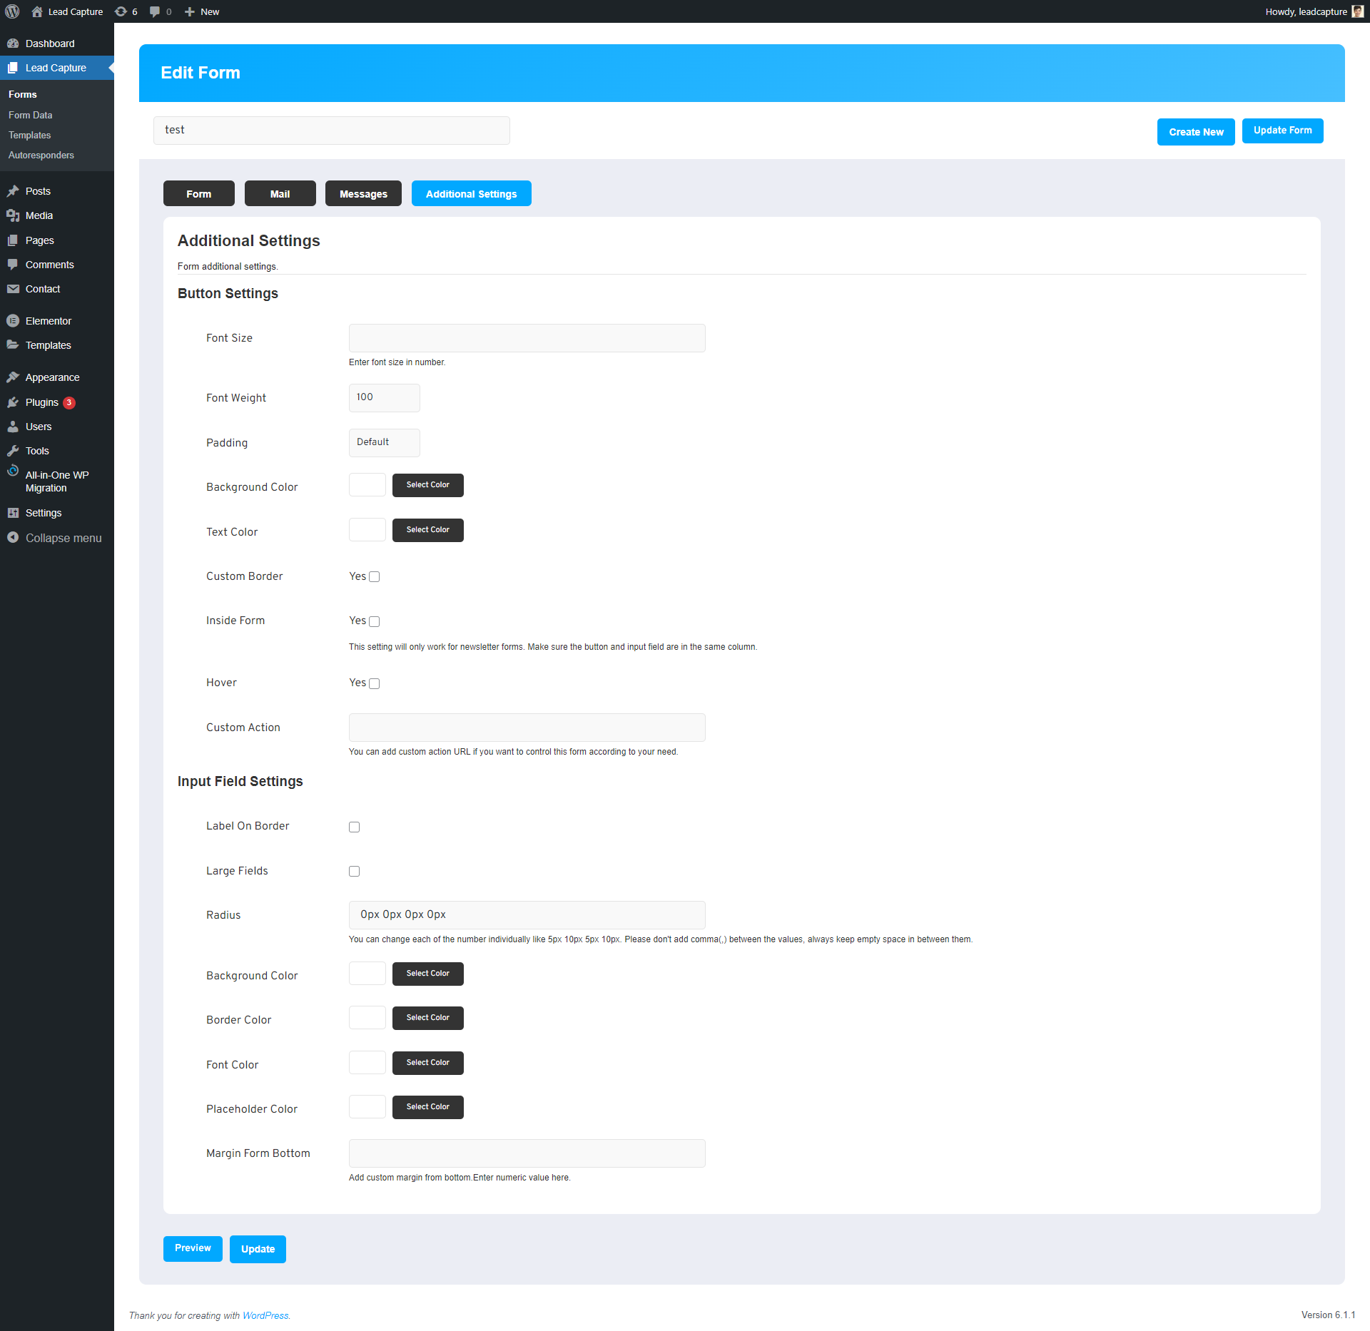Click the Update Form button
Viewport: 1370px width, 1331px height.
click(x=1283, y=131)
